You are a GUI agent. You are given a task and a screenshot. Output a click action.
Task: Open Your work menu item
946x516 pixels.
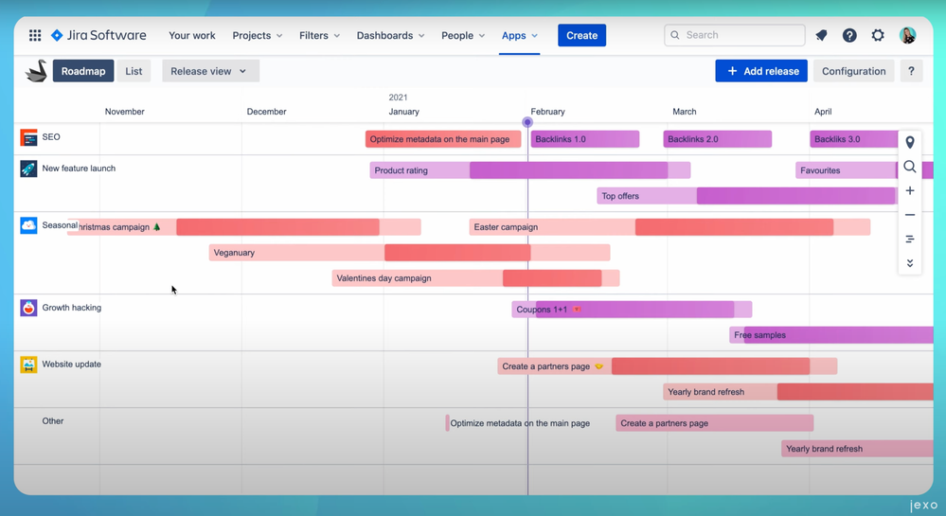(x=192, y=36)
